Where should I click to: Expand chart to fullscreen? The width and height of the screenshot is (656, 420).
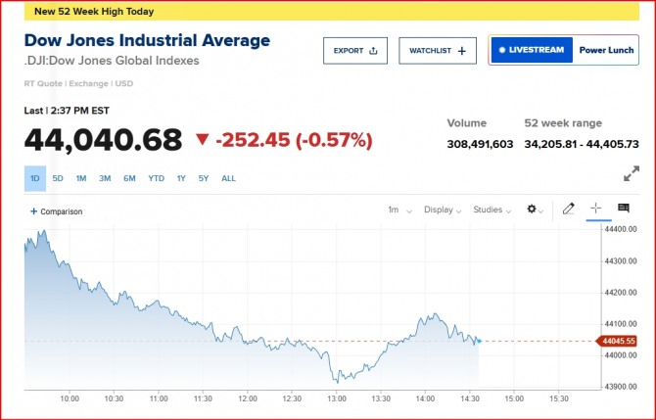(632, 174)
